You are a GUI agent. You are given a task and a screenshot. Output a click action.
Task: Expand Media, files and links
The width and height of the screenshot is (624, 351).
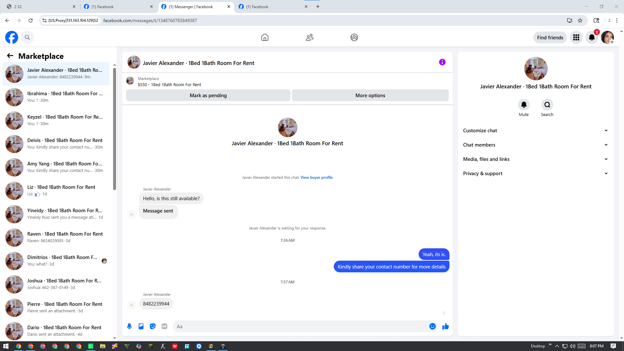[536, 159]
